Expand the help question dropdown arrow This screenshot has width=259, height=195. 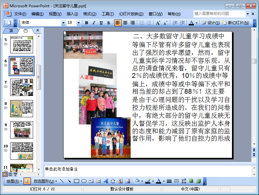[x=248, y=14]
